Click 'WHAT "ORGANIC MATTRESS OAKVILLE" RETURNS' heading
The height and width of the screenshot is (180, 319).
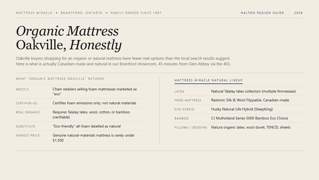(60, 79)
